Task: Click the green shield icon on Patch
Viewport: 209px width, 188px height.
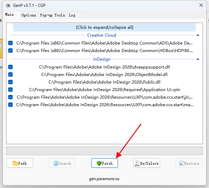Action: click(x=99, y=163)
